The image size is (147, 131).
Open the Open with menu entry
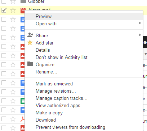(x=84, y=24)
